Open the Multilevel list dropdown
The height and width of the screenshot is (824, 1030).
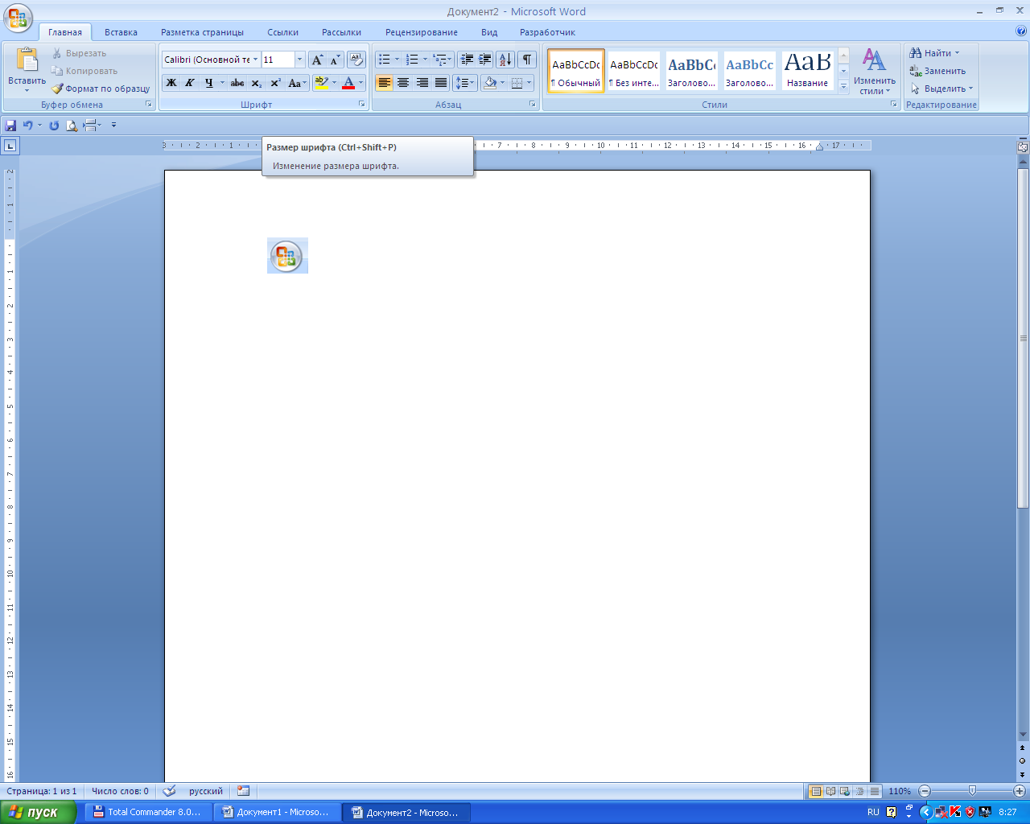tap(451, 60)
